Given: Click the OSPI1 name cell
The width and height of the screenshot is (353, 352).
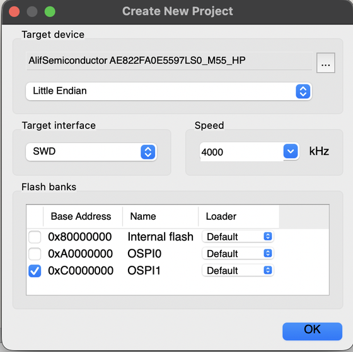Looking at the screenshot, I should (x=144, y=271).
